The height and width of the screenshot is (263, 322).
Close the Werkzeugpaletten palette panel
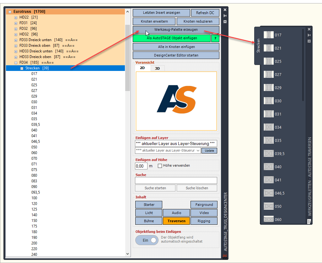point(309,29)
